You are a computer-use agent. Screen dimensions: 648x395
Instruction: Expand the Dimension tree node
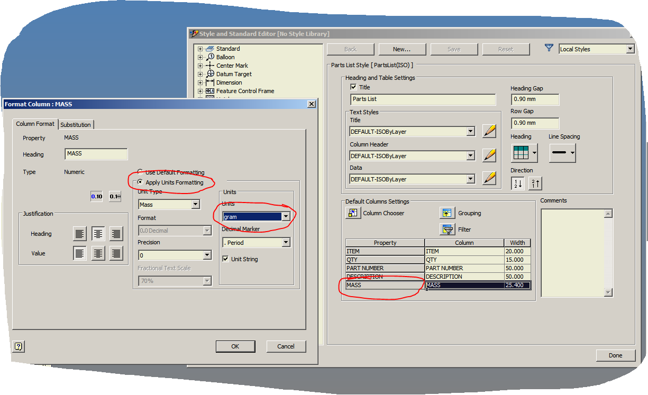click(x=199, y=82)
